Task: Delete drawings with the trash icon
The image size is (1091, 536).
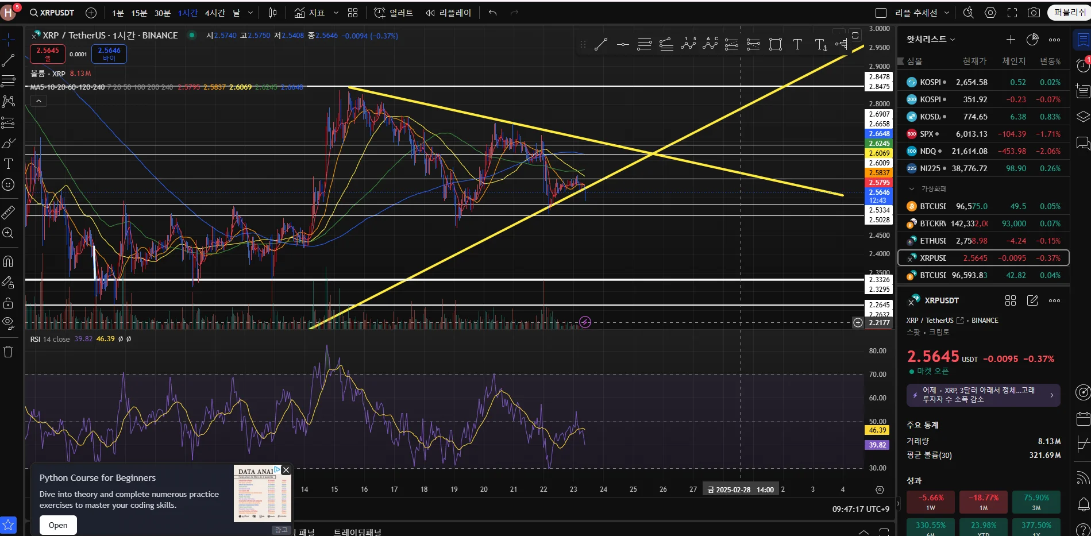Action: point(8,352)
